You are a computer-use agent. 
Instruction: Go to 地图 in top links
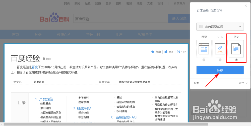[x=139, y=4]
